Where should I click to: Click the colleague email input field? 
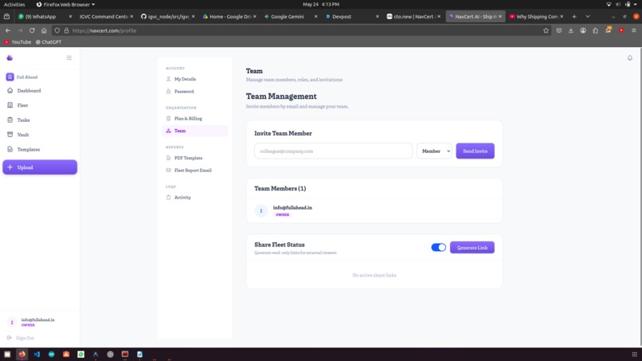(x=333, y=151)
